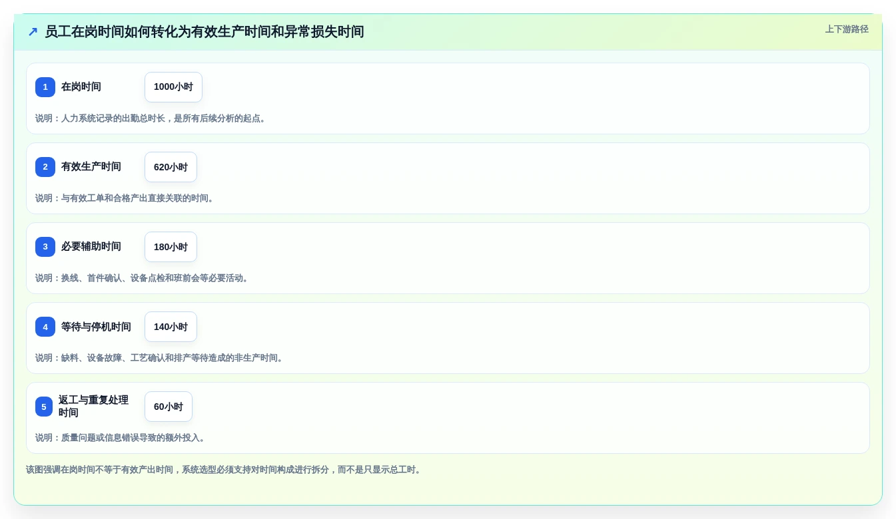Click step badge 3 for 必要辅助时间

[45, 247]
